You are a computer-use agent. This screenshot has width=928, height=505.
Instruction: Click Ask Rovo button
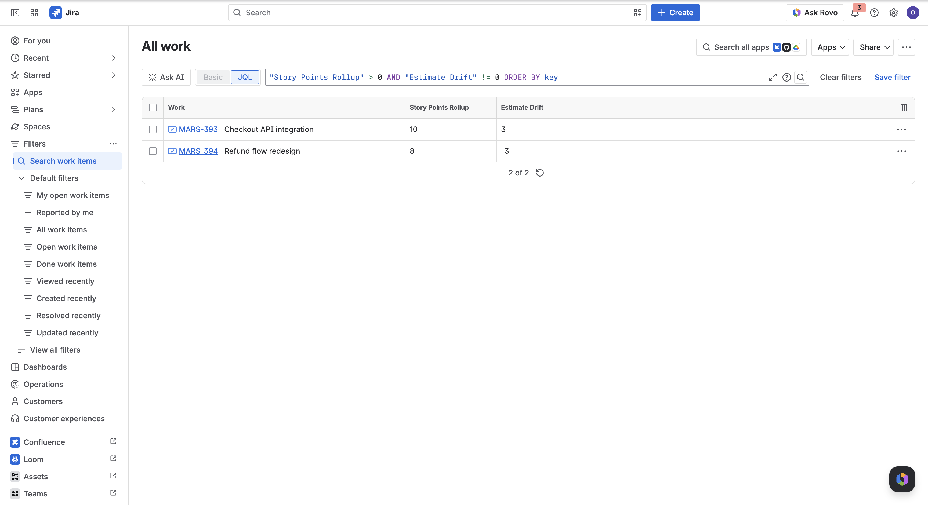click(x=815, y=13)
